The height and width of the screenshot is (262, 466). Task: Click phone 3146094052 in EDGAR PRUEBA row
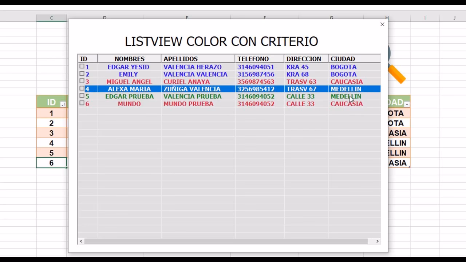pyautogui.click(x=256, y=96)
